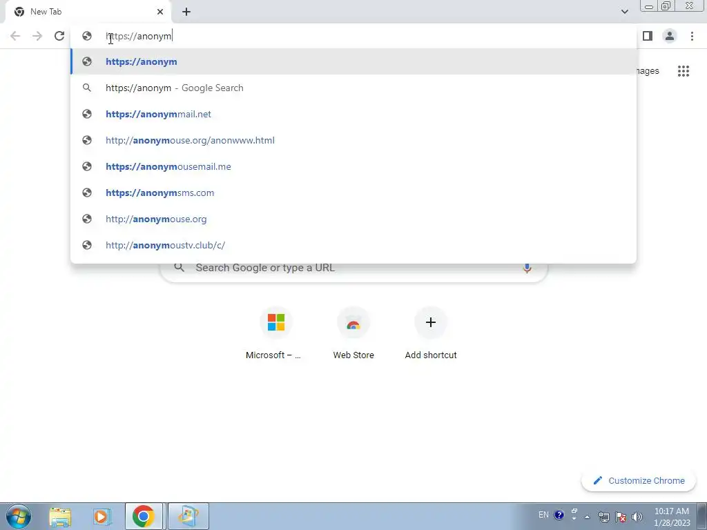
Task: Open the tab search dropdown chevron
Action: [624, 12]
